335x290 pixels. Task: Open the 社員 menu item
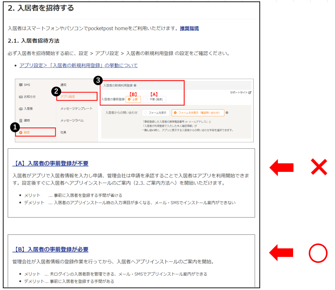click(x=63, y=132)
